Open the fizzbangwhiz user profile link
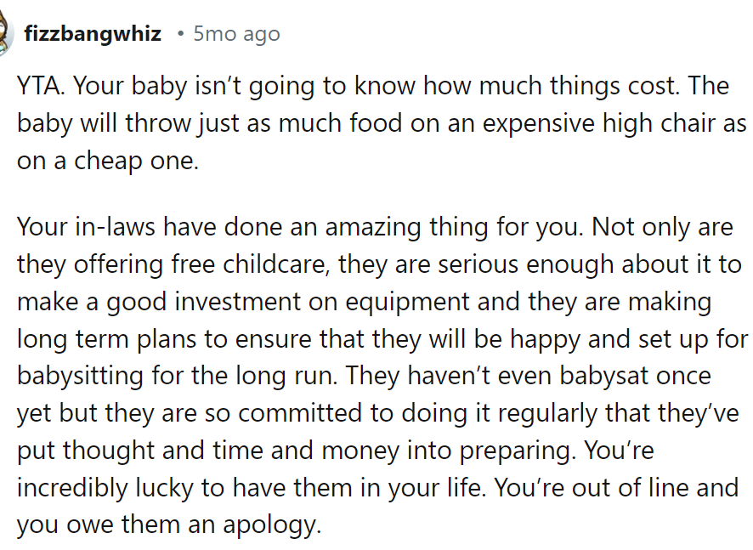Screen dimensions: 753x550 (93, 34)
